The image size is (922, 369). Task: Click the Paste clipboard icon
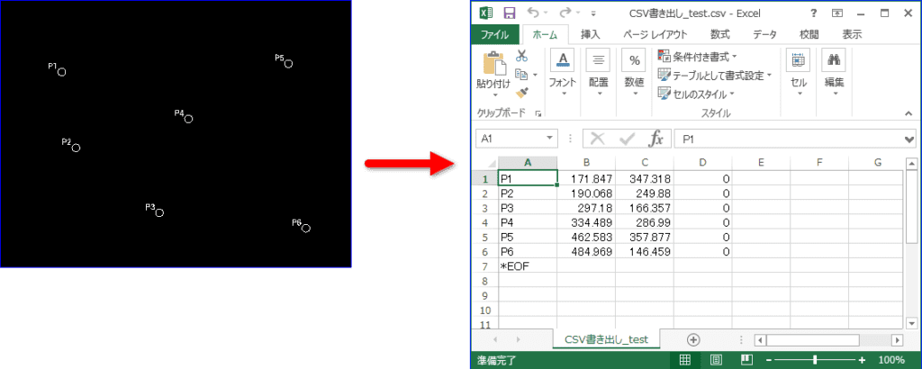pos(493,65)
